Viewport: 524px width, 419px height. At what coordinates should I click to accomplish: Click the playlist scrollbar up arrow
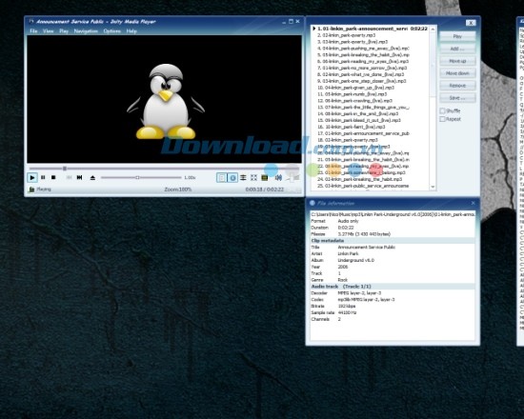[433, 30]
